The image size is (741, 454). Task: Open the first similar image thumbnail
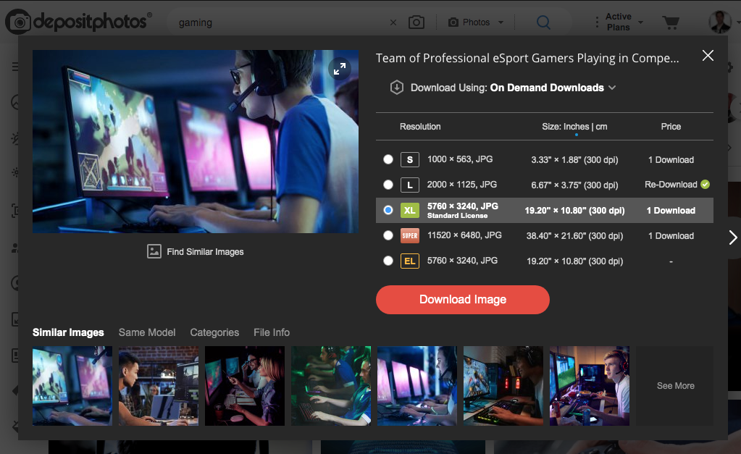pos(72,386)
